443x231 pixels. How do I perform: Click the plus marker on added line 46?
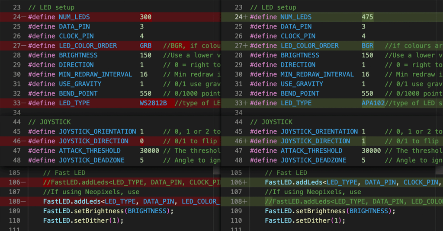246,141
